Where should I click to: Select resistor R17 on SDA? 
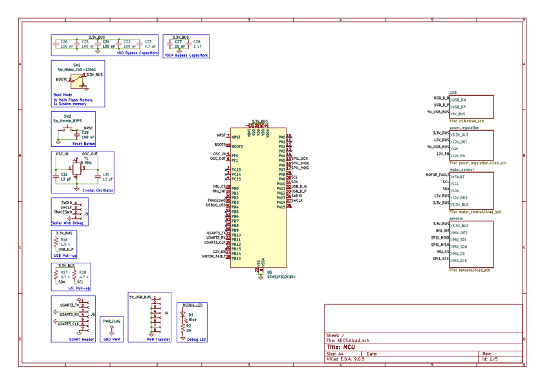pos(56,274)
